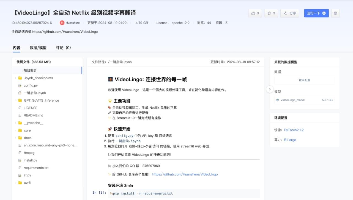Viewport: 353px width, 200px height.
Task: Switch to the 数据/模型 tab
Action: (x=38, y=47)
